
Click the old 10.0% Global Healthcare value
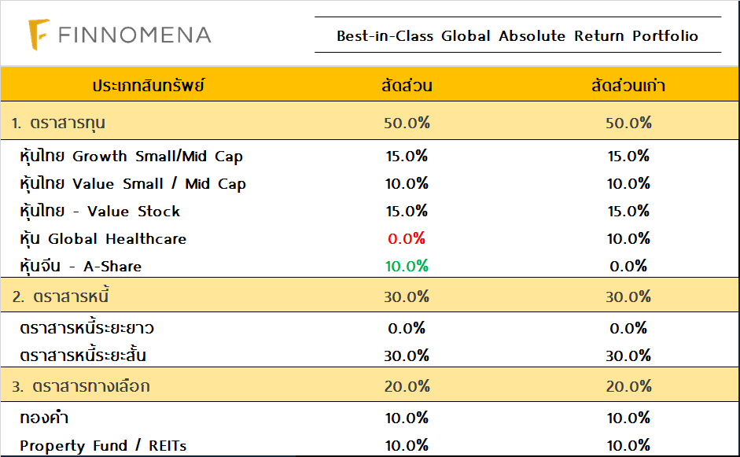pos(628,238)
